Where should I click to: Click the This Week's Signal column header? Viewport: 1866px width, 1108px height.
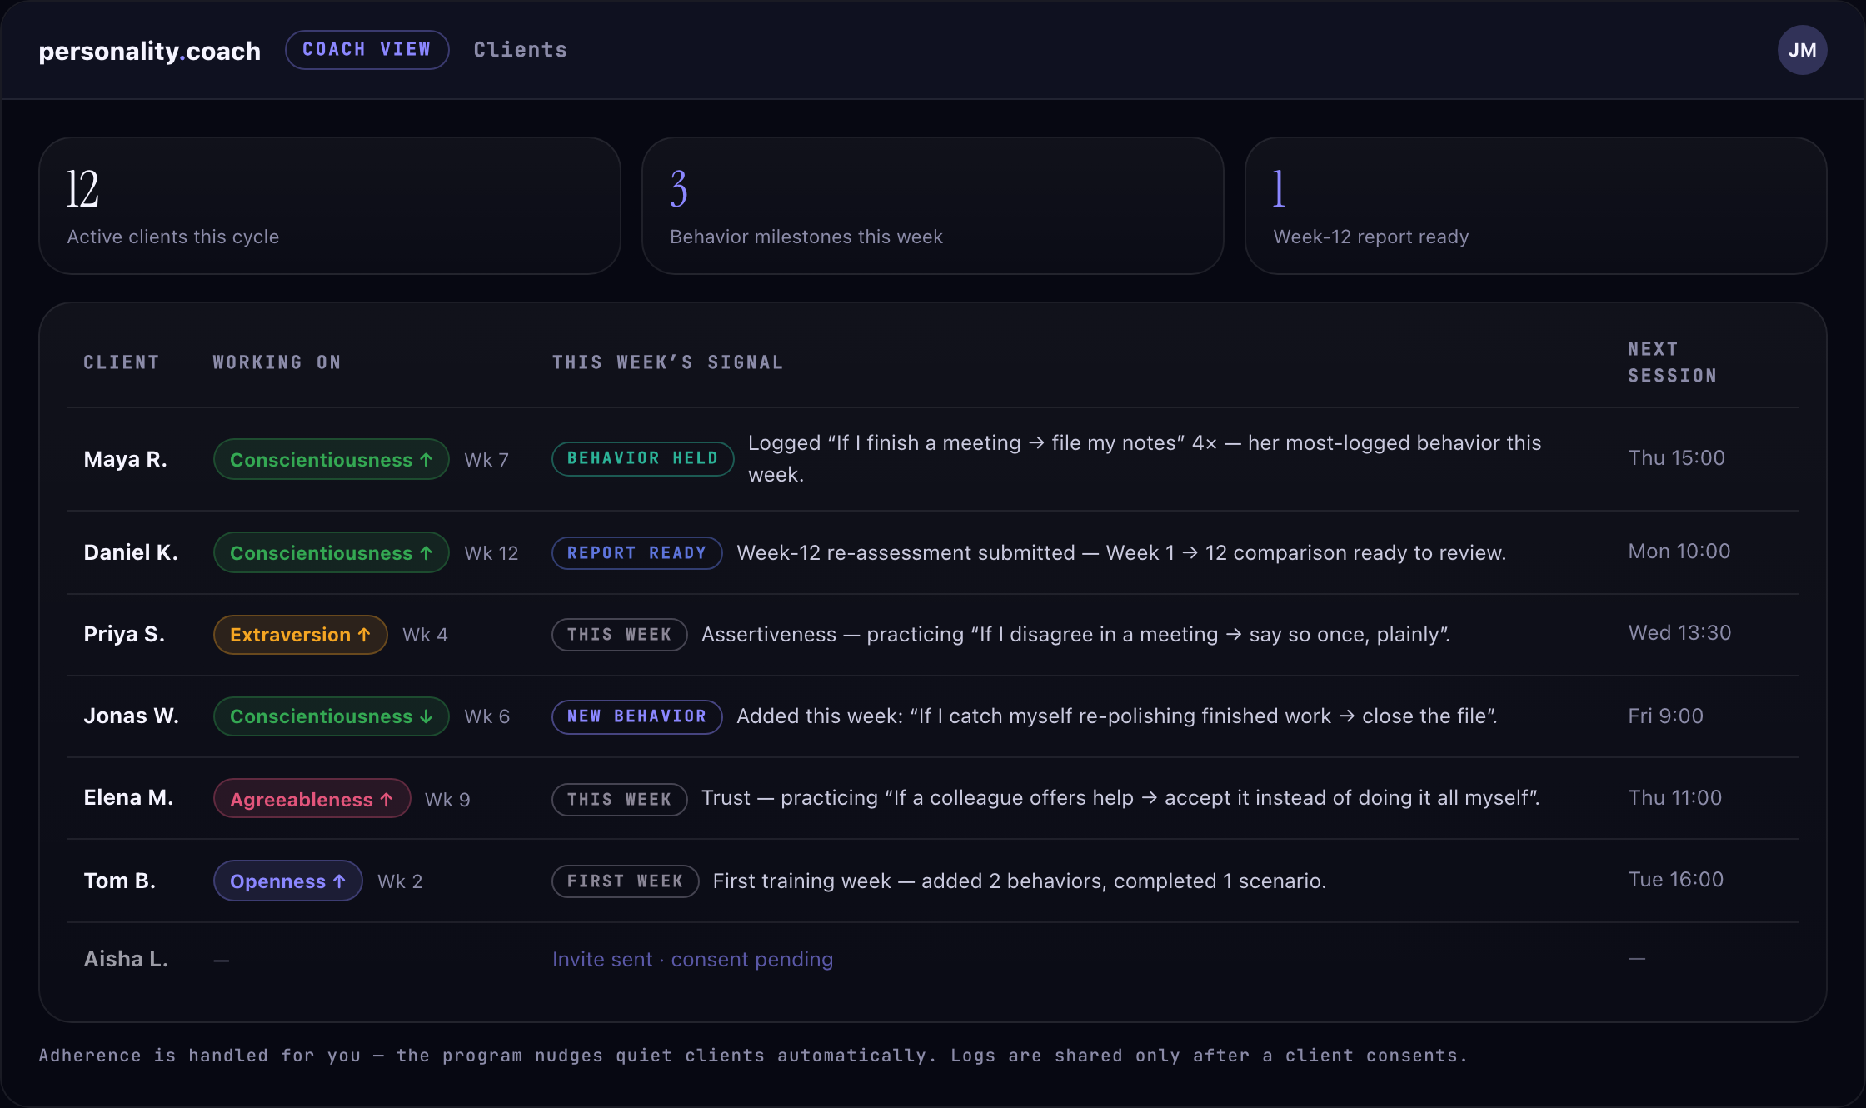[x=668, y=362]
